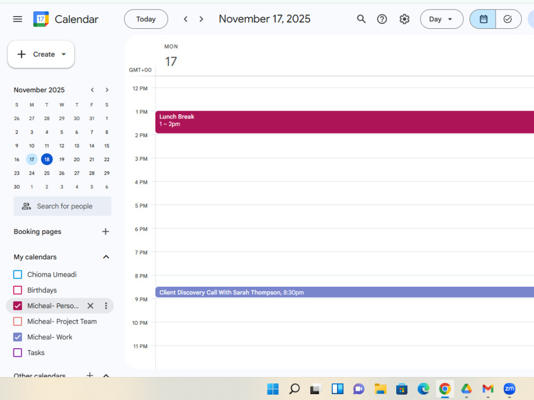Image resolution: width=534 pixels, height=400 pixels.
Task: Uncheck Micheal- Personal calendar checkbox
Action: [x=18, y=306]
